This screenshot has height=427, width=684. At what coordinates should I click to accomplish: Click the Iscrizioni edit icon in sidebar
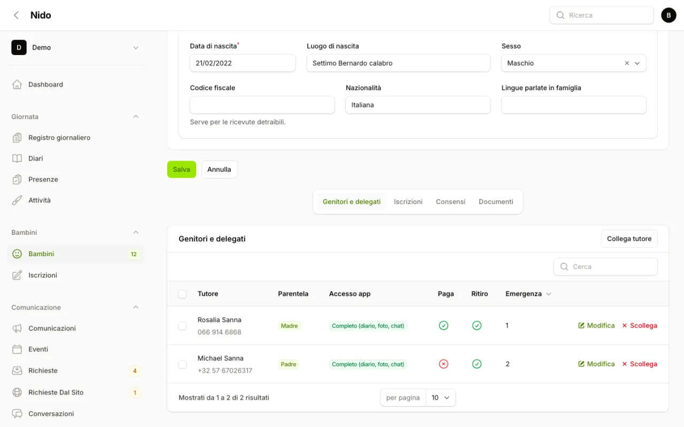coord(17,275)
